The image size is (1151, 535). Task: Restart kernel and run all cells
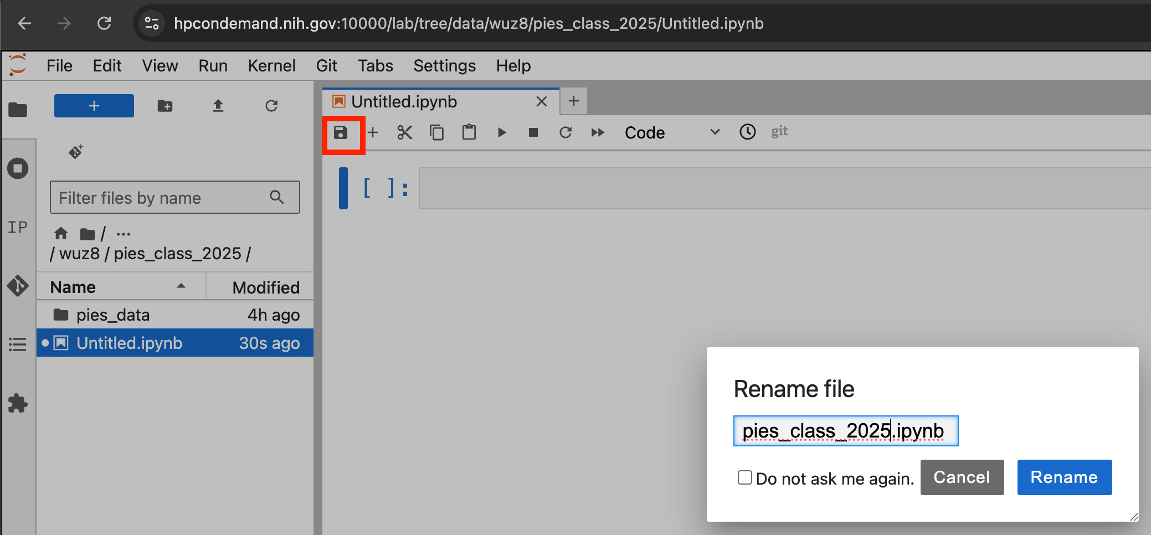(x=597, y=133)
